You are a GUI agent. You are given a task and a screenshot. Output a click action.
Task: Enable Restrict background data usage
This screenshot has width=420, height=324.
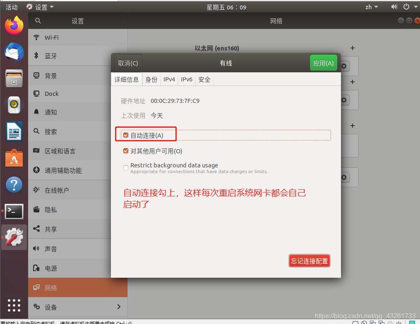click(126, 168)
